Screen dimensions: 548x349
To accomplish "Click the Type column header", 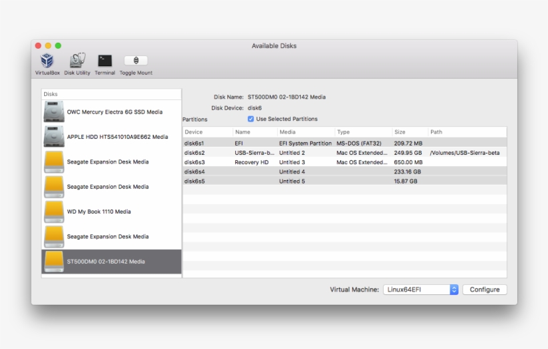I will click(363, 132).
